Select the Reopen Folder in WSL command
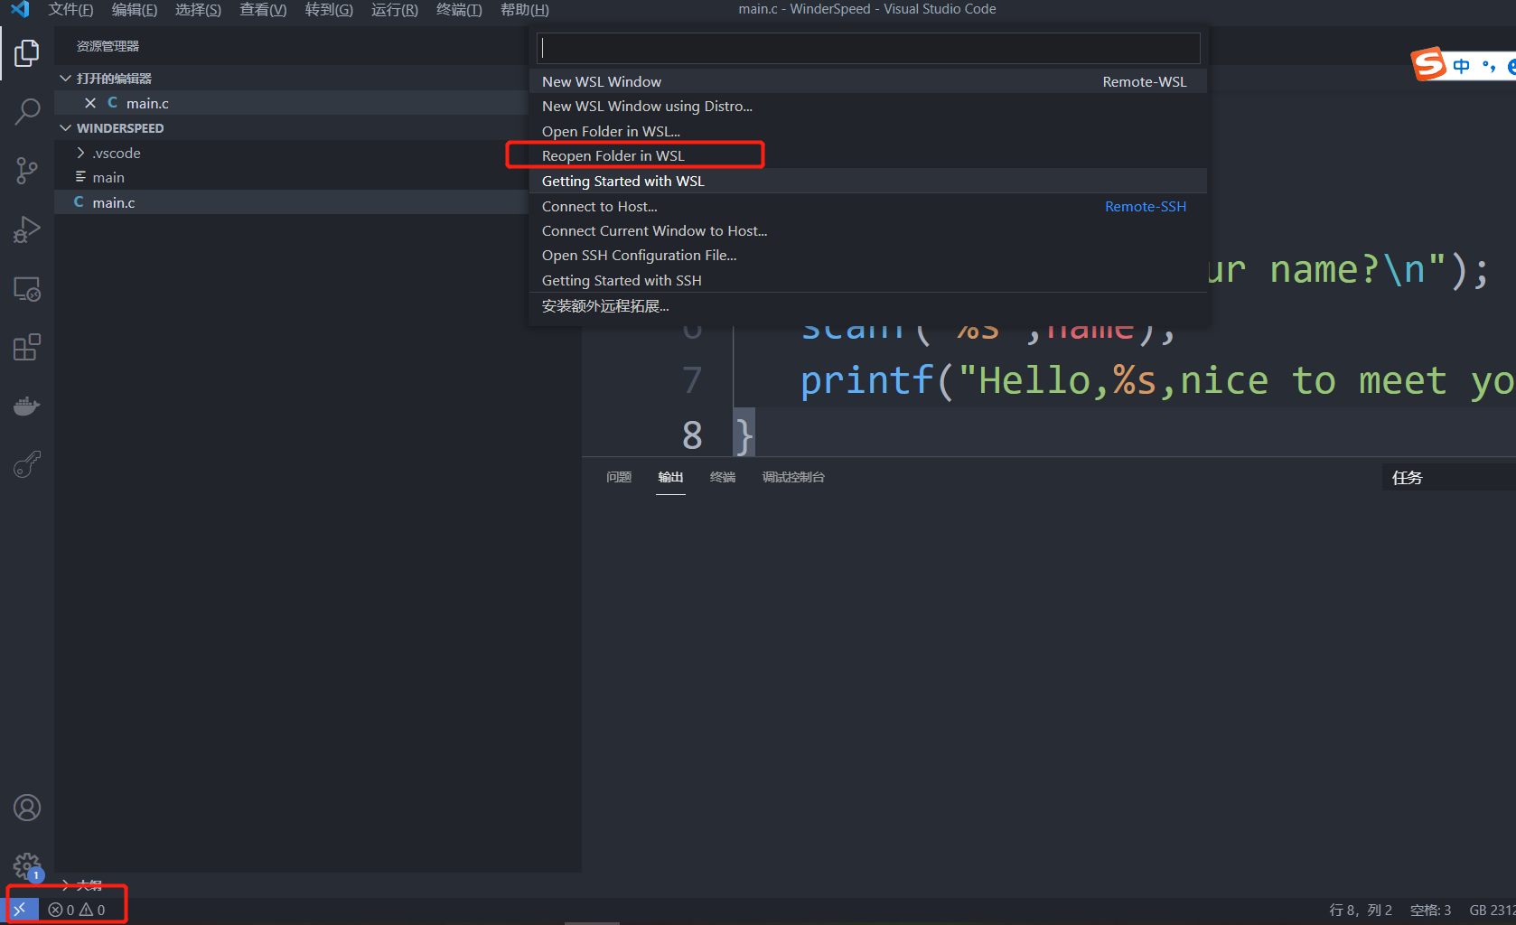 pyautogui.click(x=613, y=154)
